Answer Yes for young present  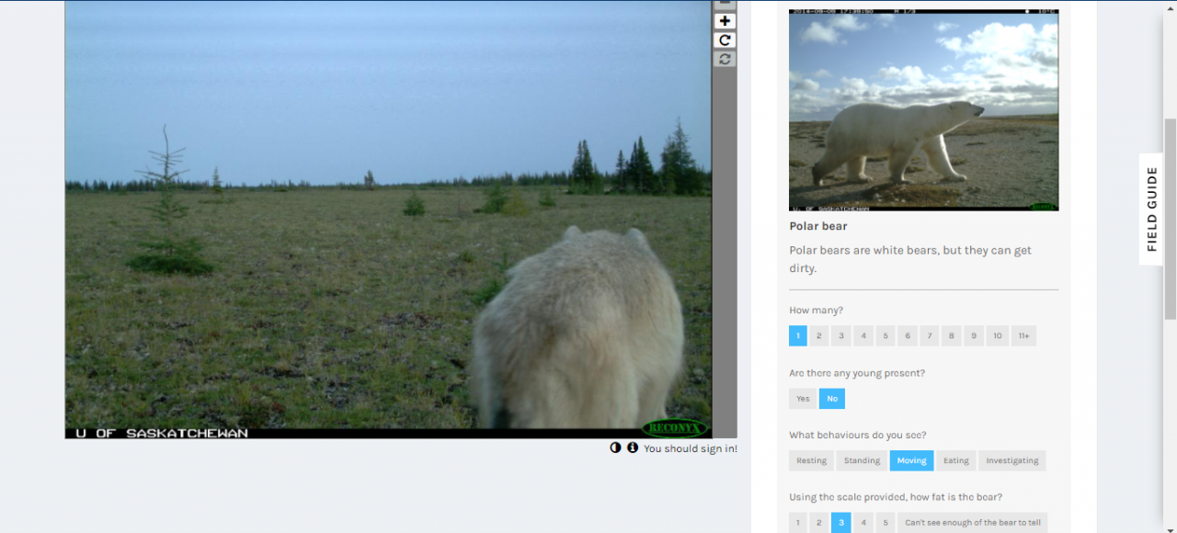[803, 398]
